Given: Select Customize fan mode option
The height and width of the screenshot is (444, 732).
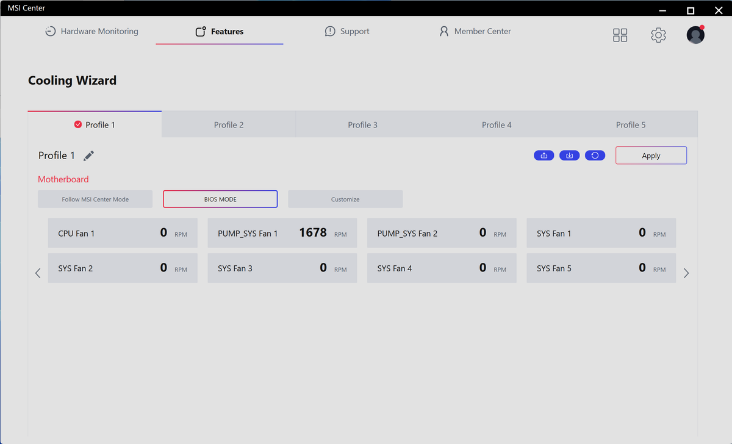Looking at the screenshot, I should (345, 199).
